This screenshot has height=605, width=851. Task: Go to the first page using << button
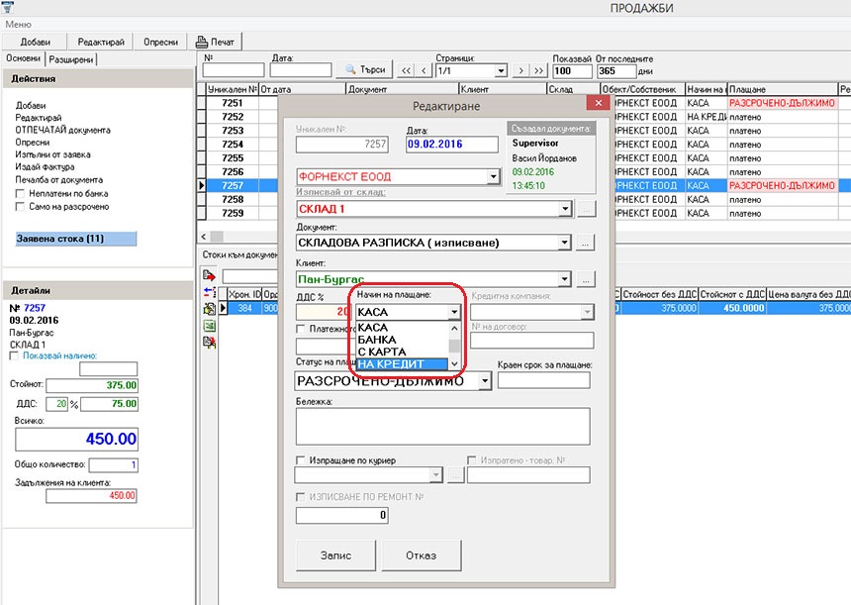click(405, 70)
